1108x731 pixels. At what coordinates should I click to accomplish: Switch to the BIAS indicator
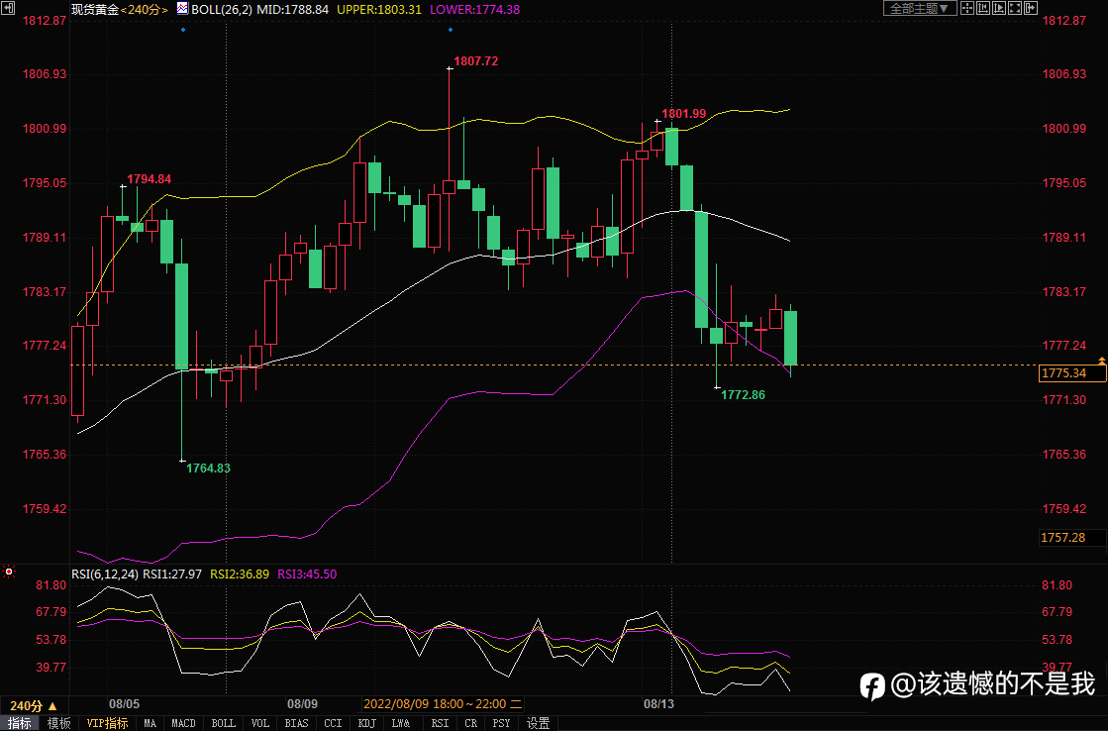pos(296,723)
